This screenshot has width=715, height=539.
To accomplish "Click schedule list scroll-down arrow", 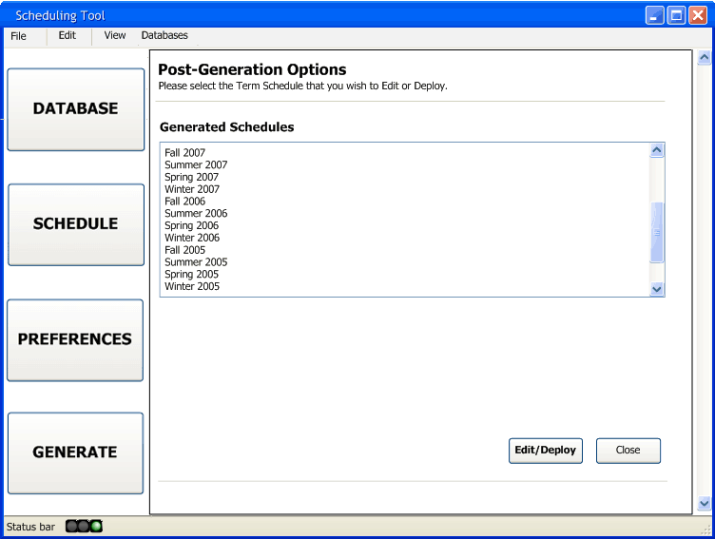I will point(657,289).
